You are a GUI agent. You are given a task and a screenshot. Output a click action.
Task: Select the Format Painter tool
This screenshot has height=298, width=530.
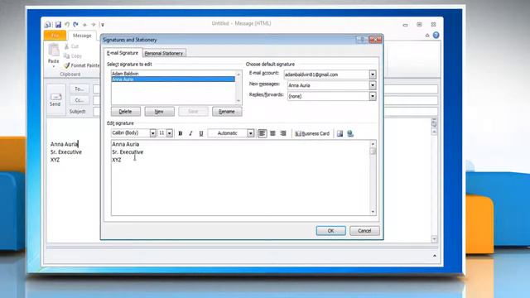click(x=82, y=65)
